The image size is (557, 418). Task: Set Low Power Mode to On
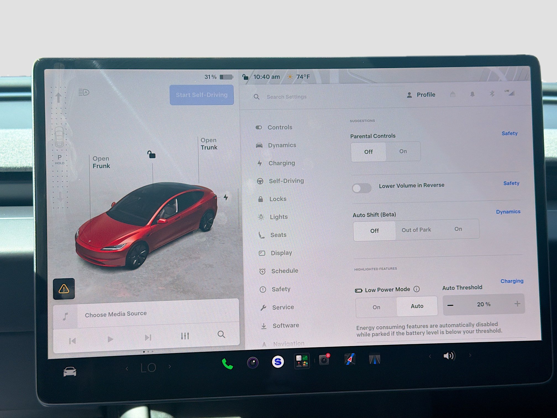point(376,307)
